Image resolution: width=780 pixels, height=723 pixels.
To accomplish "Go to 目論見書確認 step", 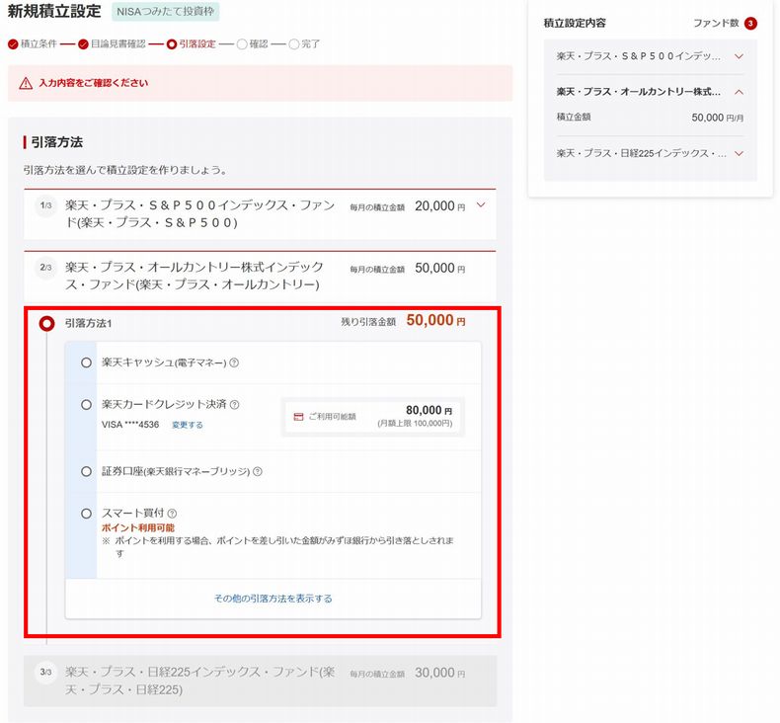I will [x=112, y=43].
